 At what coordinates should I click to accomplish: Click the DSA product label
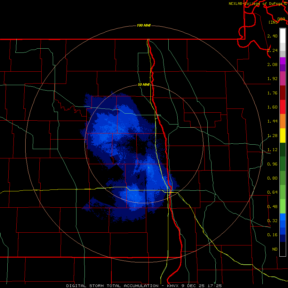[281, 19]
